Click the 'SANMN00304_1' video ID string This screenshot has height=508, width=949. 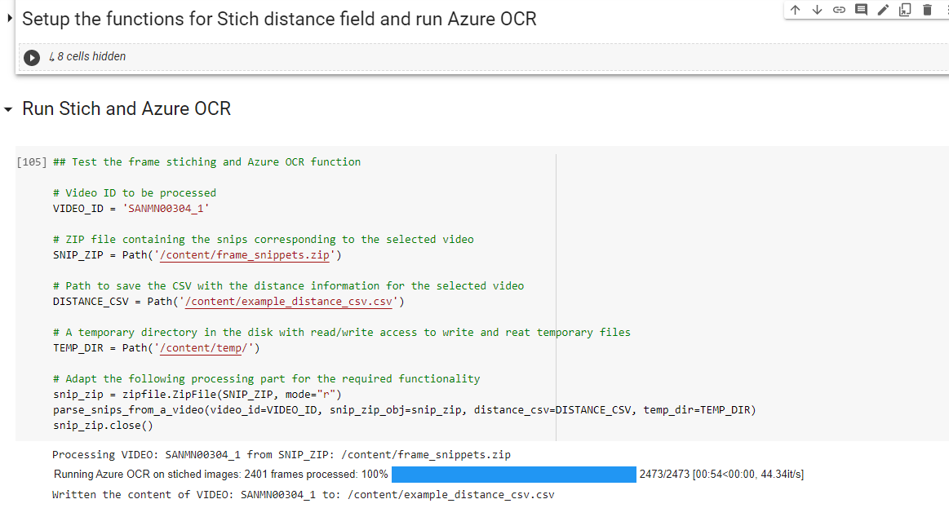coord(166,209)
